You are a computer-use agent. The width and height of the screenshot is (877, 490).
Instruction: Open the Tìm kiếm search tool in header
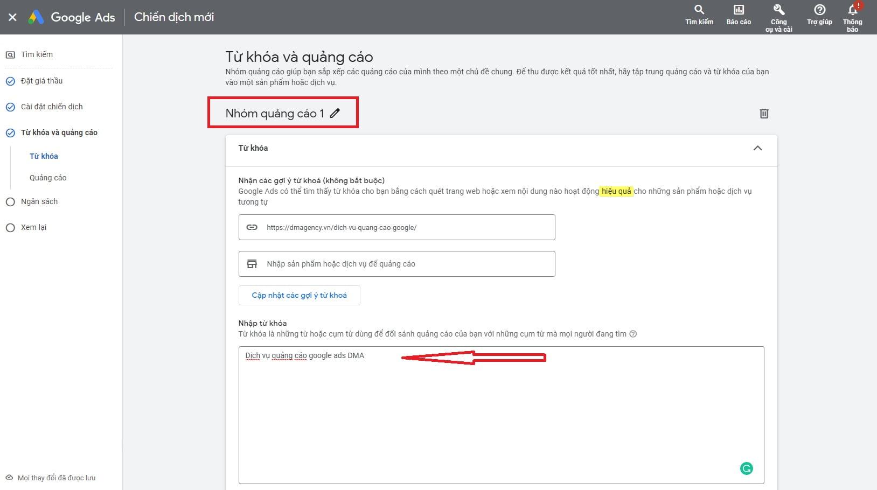pos(699,15)
